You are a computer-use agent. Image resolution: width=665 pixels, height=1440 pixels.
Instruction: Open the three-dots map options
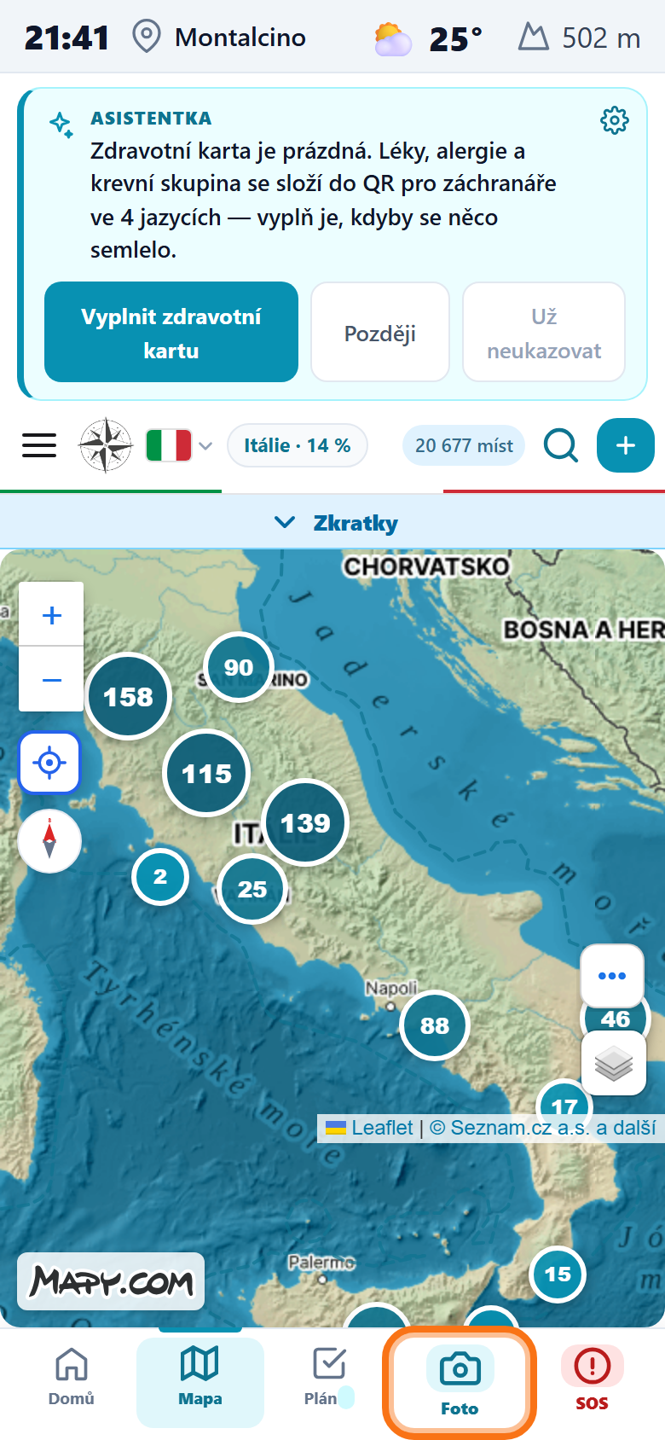coord(612,976)
